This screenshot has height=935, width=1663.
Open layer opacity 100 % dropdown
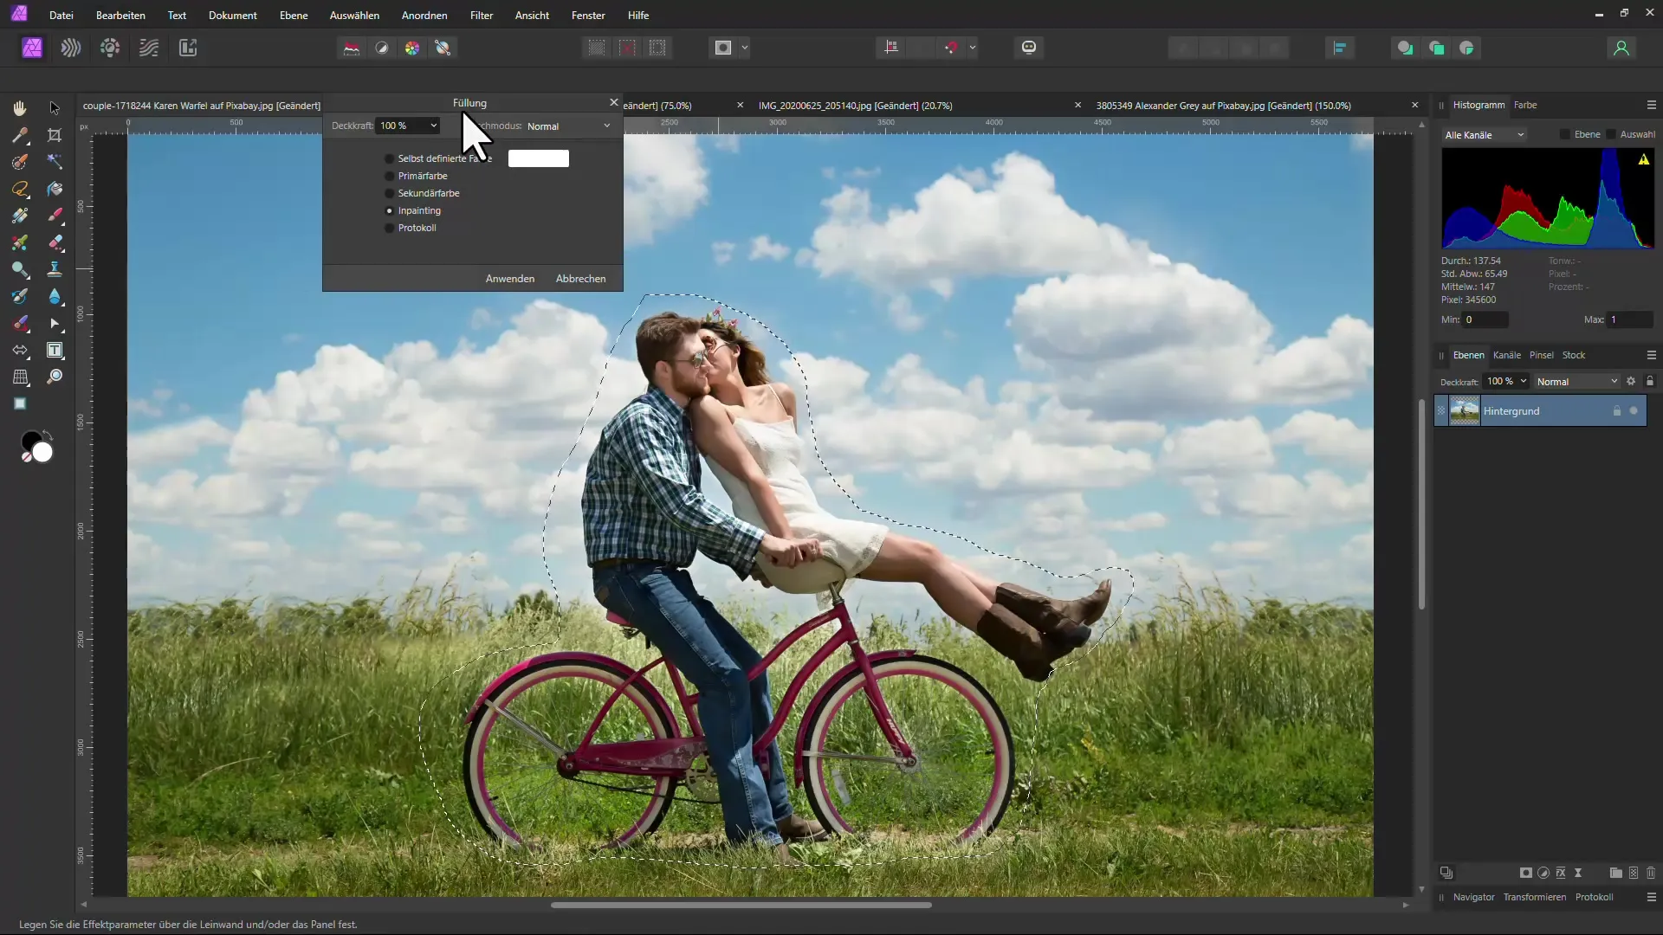tap(1506, 381)
